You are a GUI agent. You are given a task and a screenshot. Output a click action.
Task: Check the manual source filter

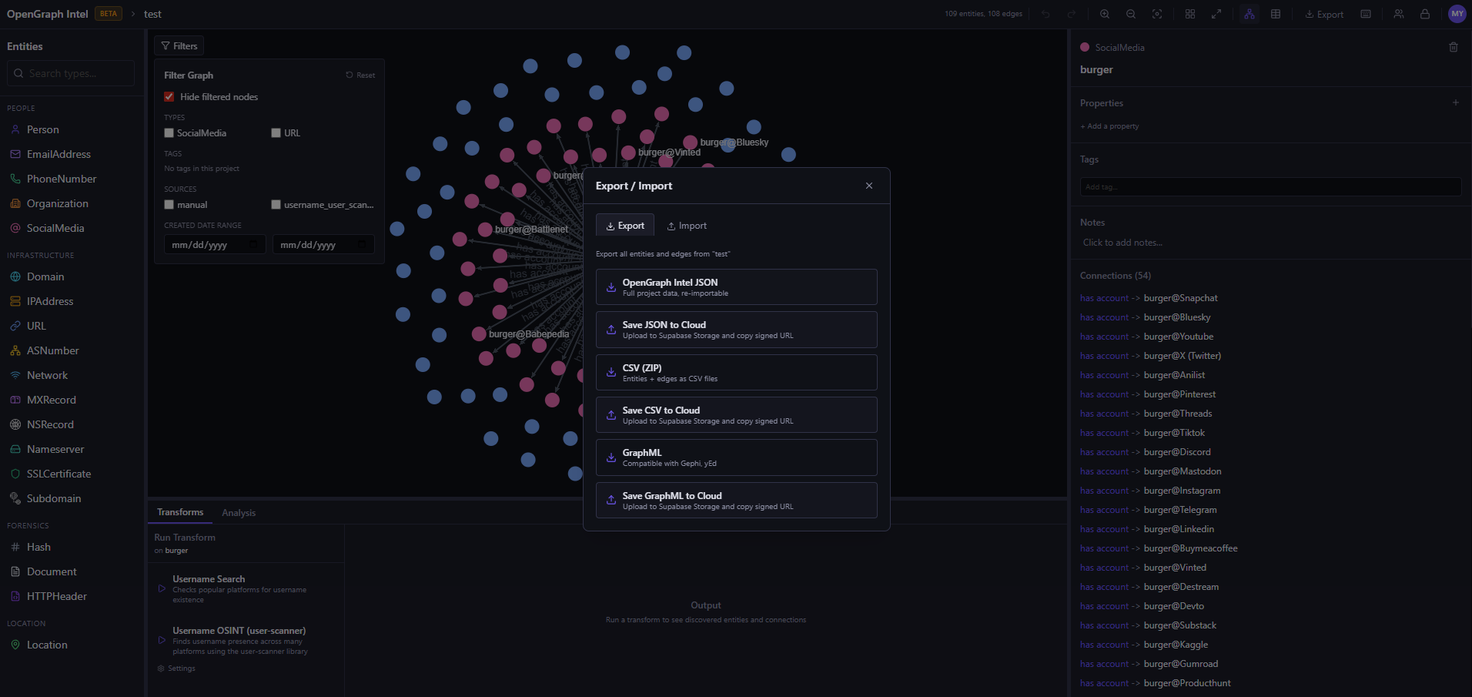(x=169, y=205)
